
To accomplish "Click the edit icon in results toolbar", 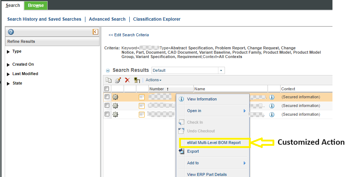I will (118, 80).
